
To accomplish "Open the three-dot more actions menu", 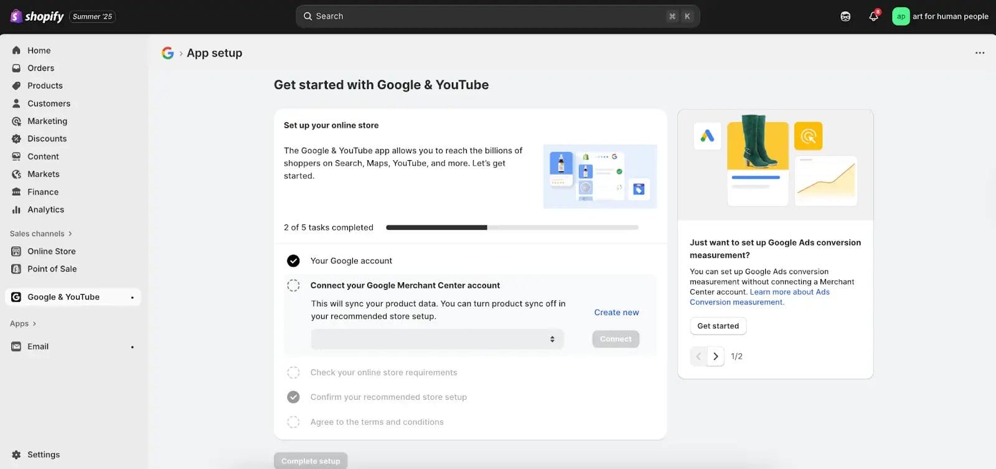I will pyautogui.click(x=979, y=53).
